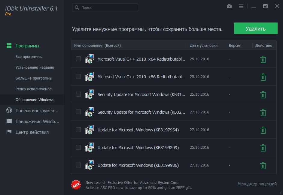The width and height of the screenshot is (283, 195).
Task: Click the date 25.10.2016 in KB3199209 row
Action: [199, 147]
